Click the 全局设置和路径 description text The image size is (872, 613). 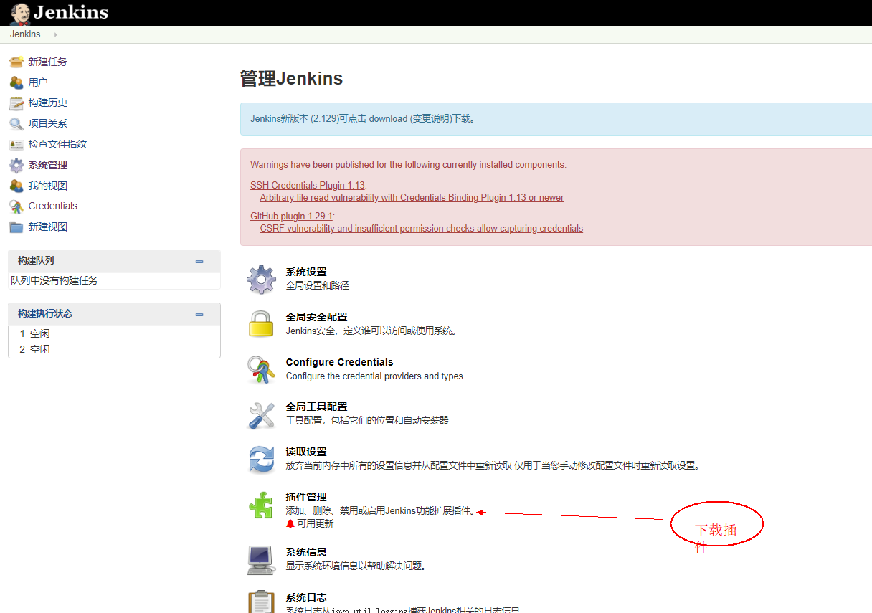tap(318, 286)
